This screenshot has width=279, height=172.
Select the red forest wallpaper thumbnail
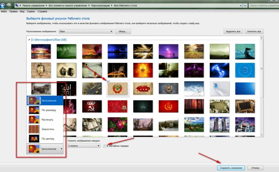194,106
